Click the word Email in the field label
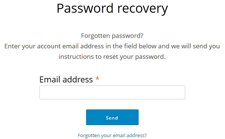The width and height of the screenshot is (225, 139). [50, 79]
